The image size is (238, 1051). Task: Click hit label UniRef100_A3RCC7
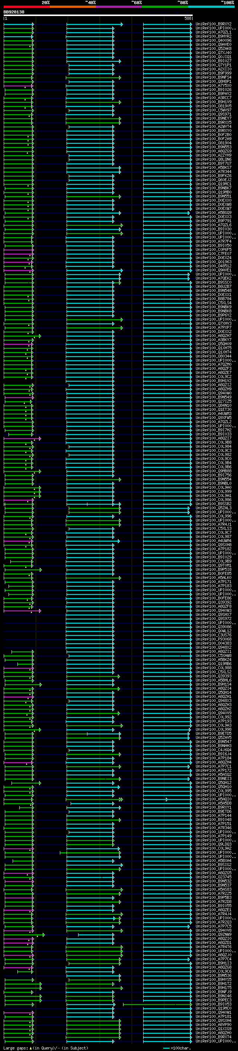point(213,98)
